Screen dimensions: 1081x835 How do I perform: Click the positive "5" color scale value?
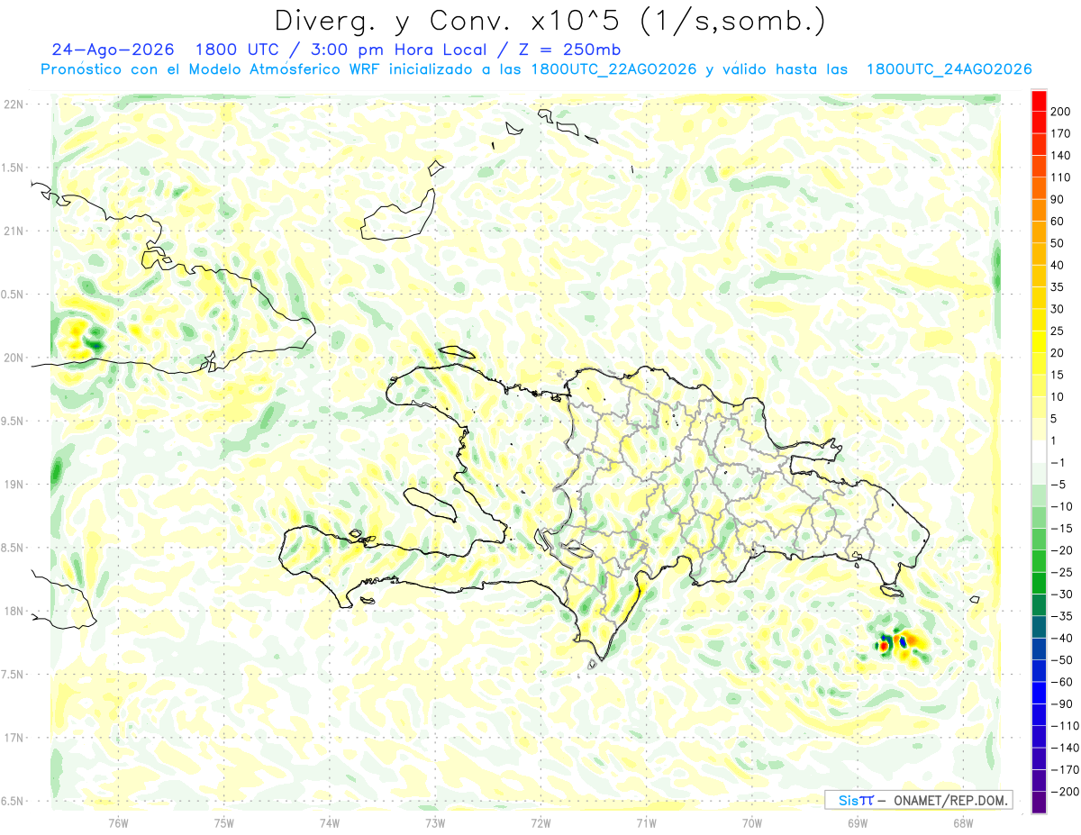point(1056,419)
